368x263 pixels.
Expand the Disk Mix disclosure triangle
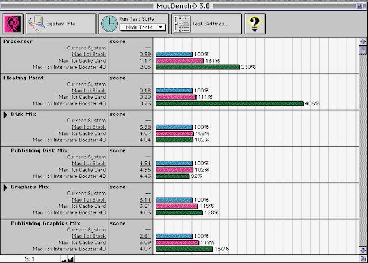6,115
